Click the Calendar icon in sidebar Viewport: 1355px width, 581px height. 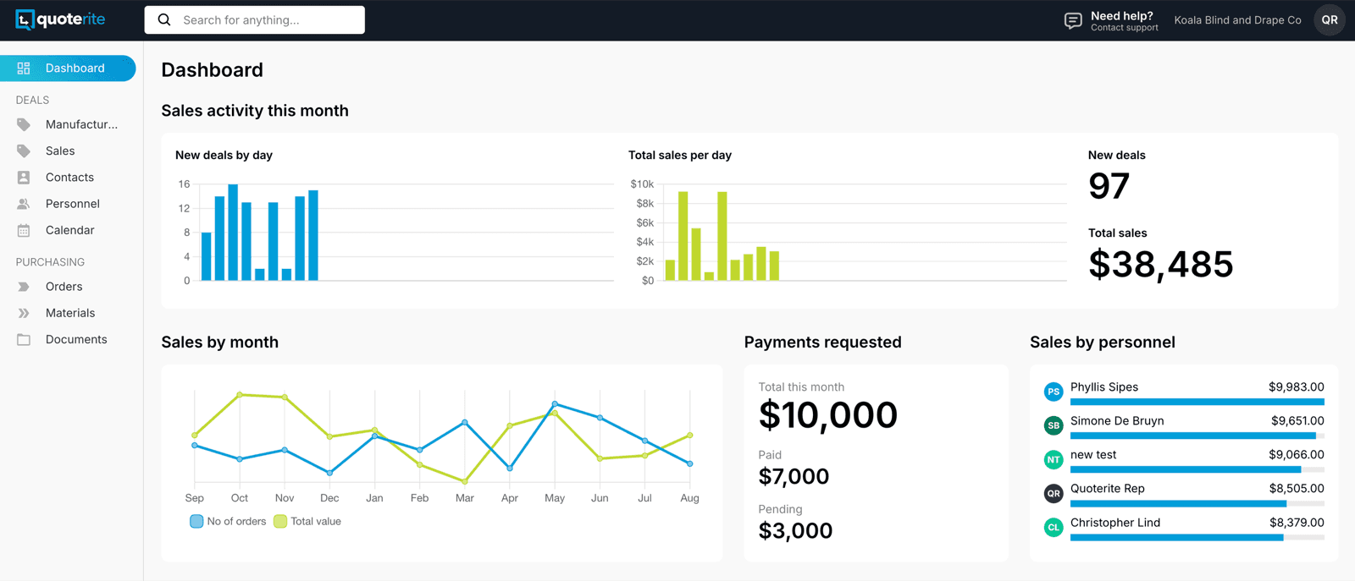[x=24, y=230]
